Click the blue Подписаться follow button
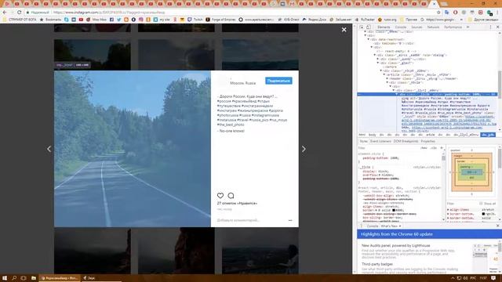The width and height of the screenshot is (502, 282). (x=278, y=81)
